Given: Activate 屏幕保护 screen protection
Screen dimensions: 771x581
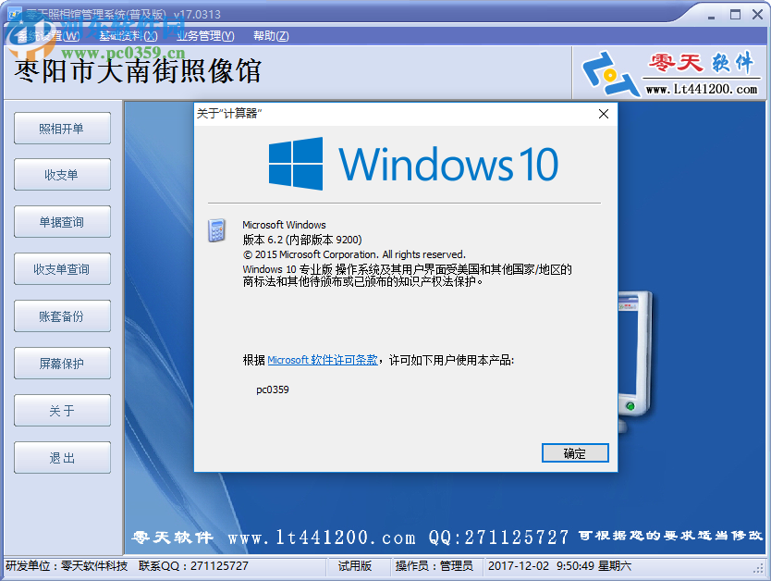Looking at the screenshot, I should tap(62, 363).
